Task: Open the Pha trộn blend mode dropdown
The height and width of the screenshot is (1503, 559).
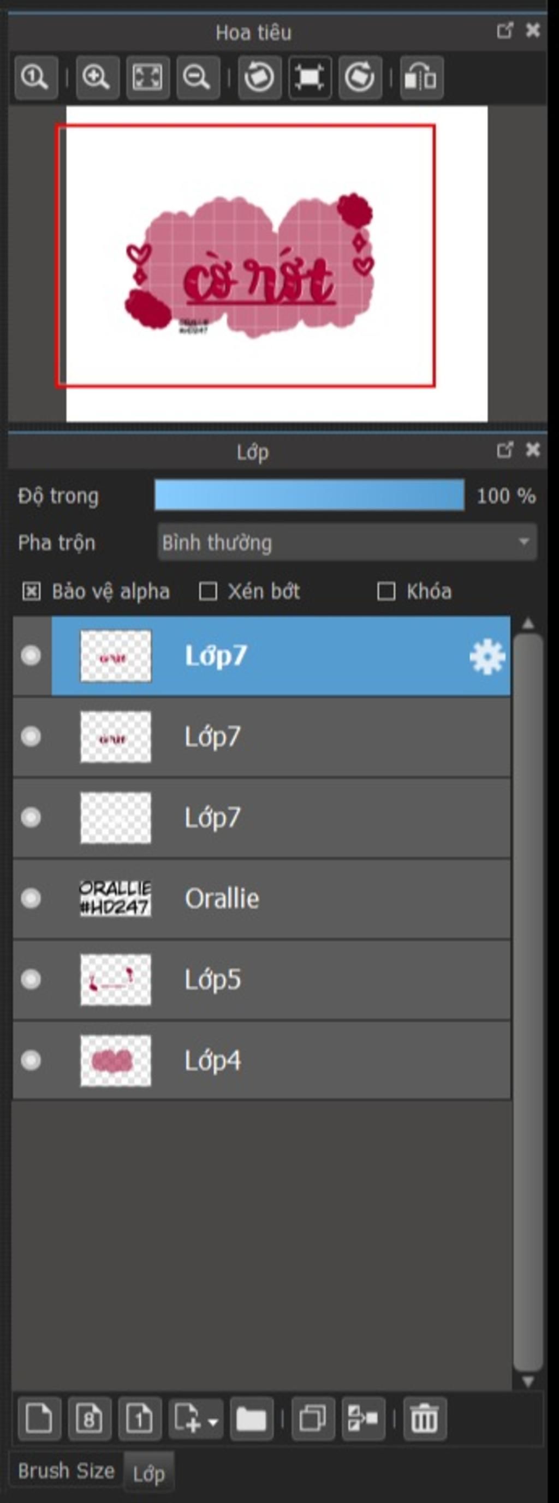Action: click(x=347, y=542)
